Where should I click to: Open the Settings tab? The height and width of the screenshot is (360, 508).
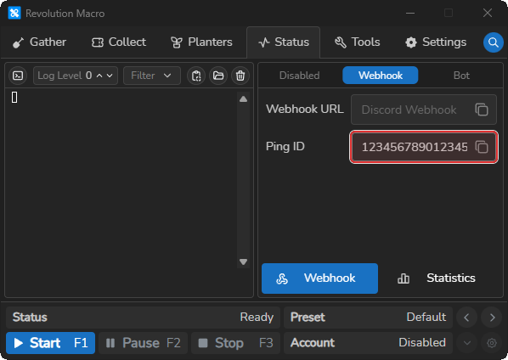[436, 42]
